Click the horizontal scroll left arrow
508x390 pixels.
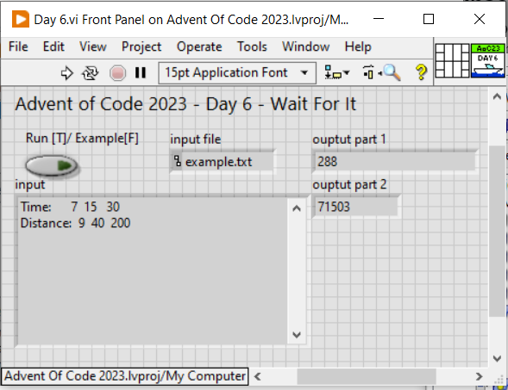click(258, 377)
